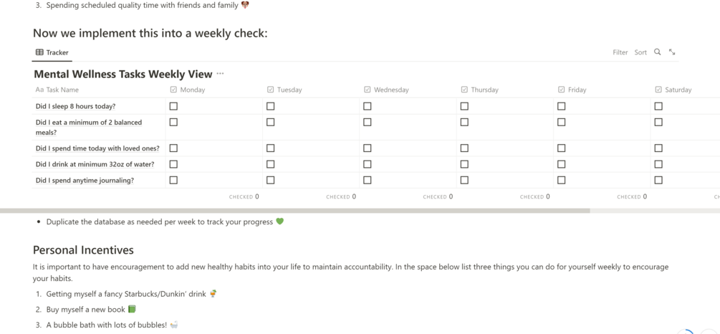
Task: Open the Filter options
Action: 620,52
